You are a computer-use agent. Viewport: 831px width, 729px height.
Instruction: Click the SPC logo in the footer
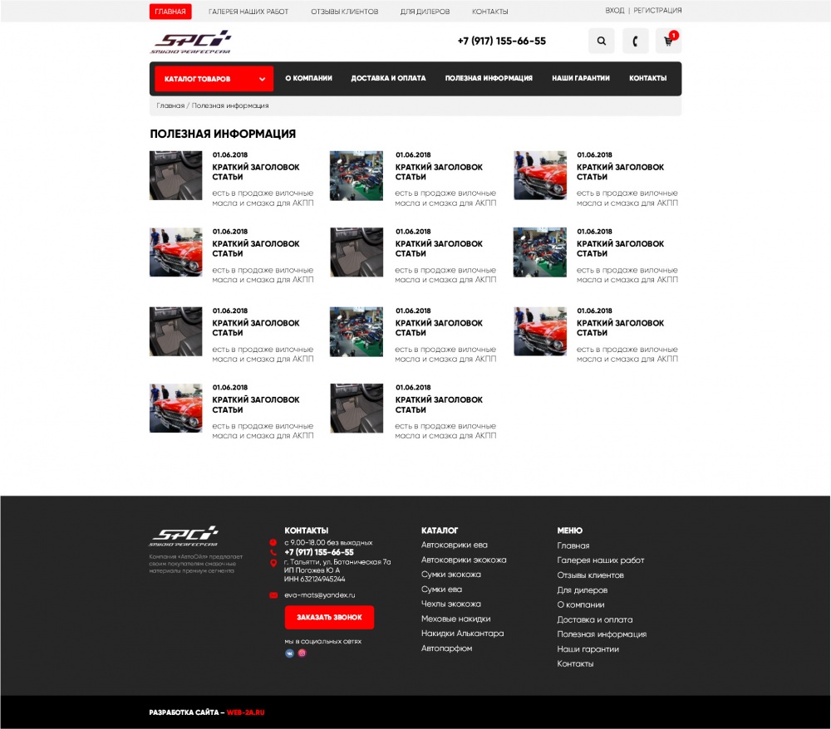(184, 536)
